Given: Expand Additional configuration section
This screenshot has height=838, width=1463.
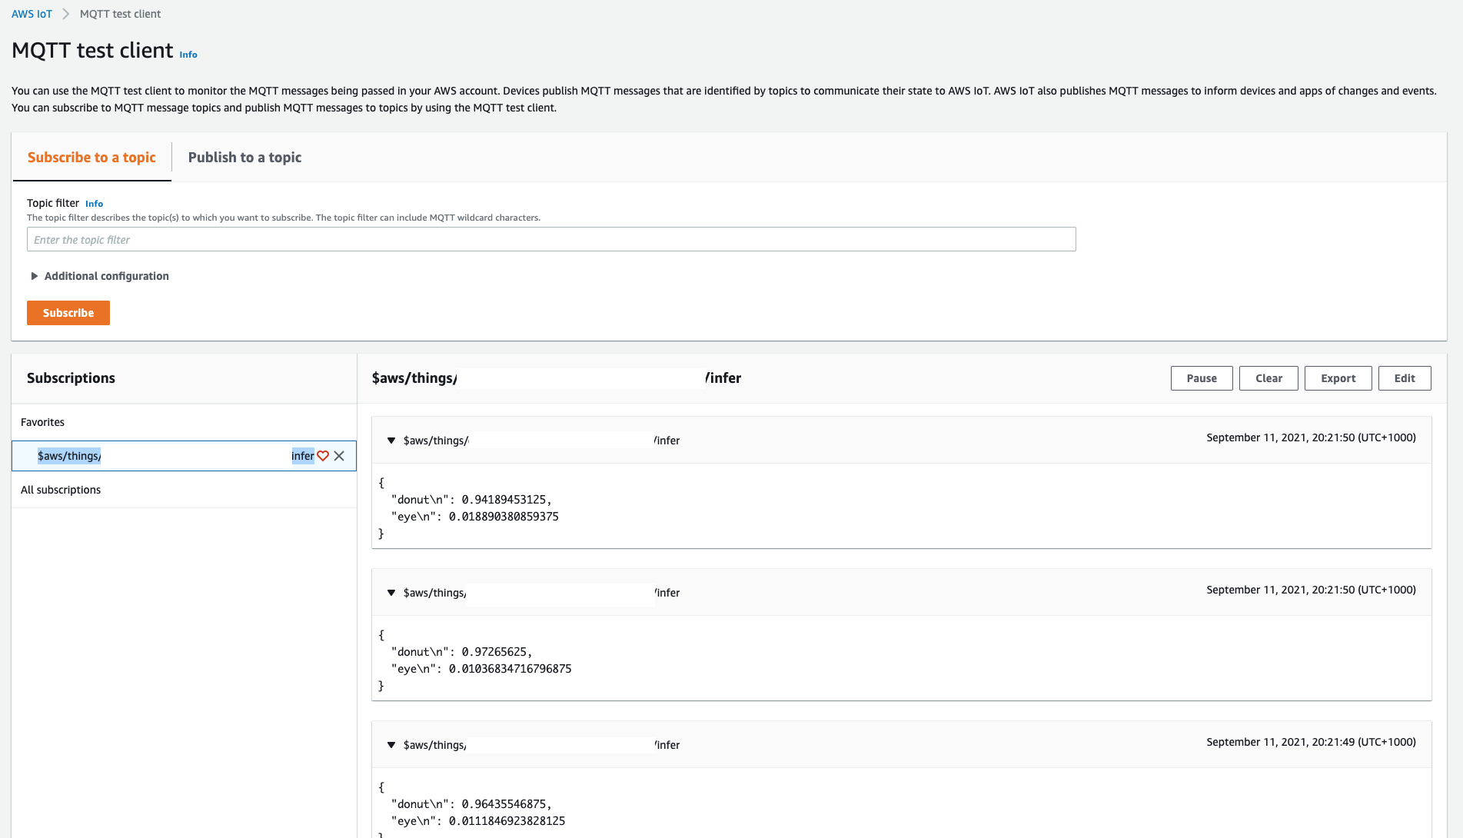Looking at the screenshot, I should pyautogui.click(x=99, y=276).
